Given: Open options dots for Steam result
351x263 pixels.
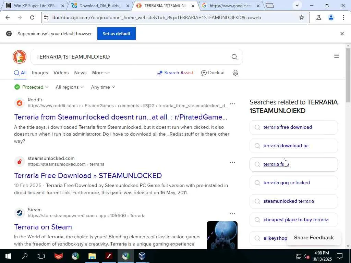Looking at the screenshot, I should point(232,214).
